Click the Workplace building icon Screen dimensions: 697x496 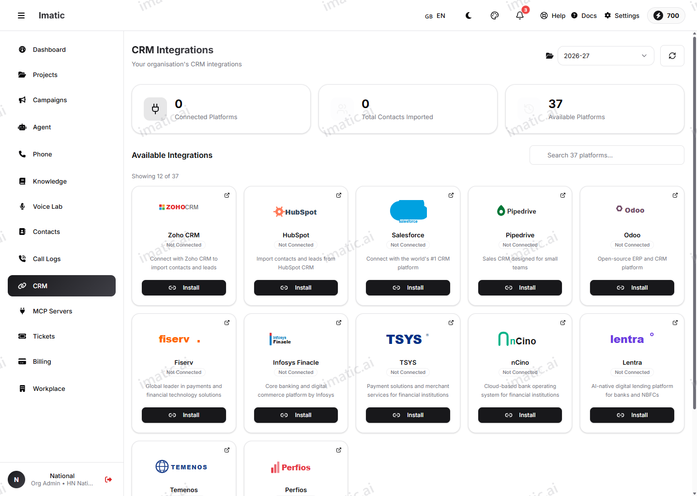click(22, 388)
